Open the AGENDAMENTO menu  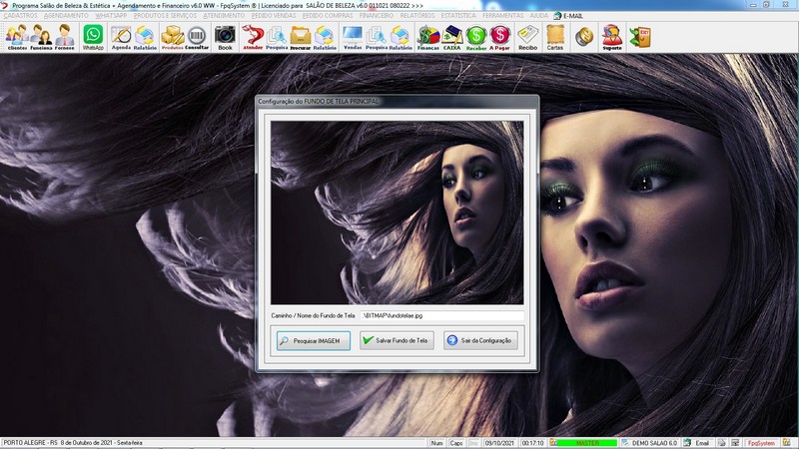click(x=67, y=16)
